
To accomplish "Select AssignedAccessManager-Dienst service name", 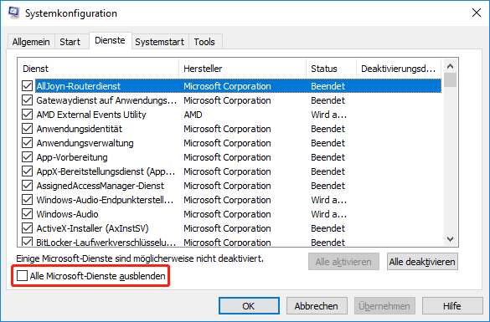I will pos(100,186).
